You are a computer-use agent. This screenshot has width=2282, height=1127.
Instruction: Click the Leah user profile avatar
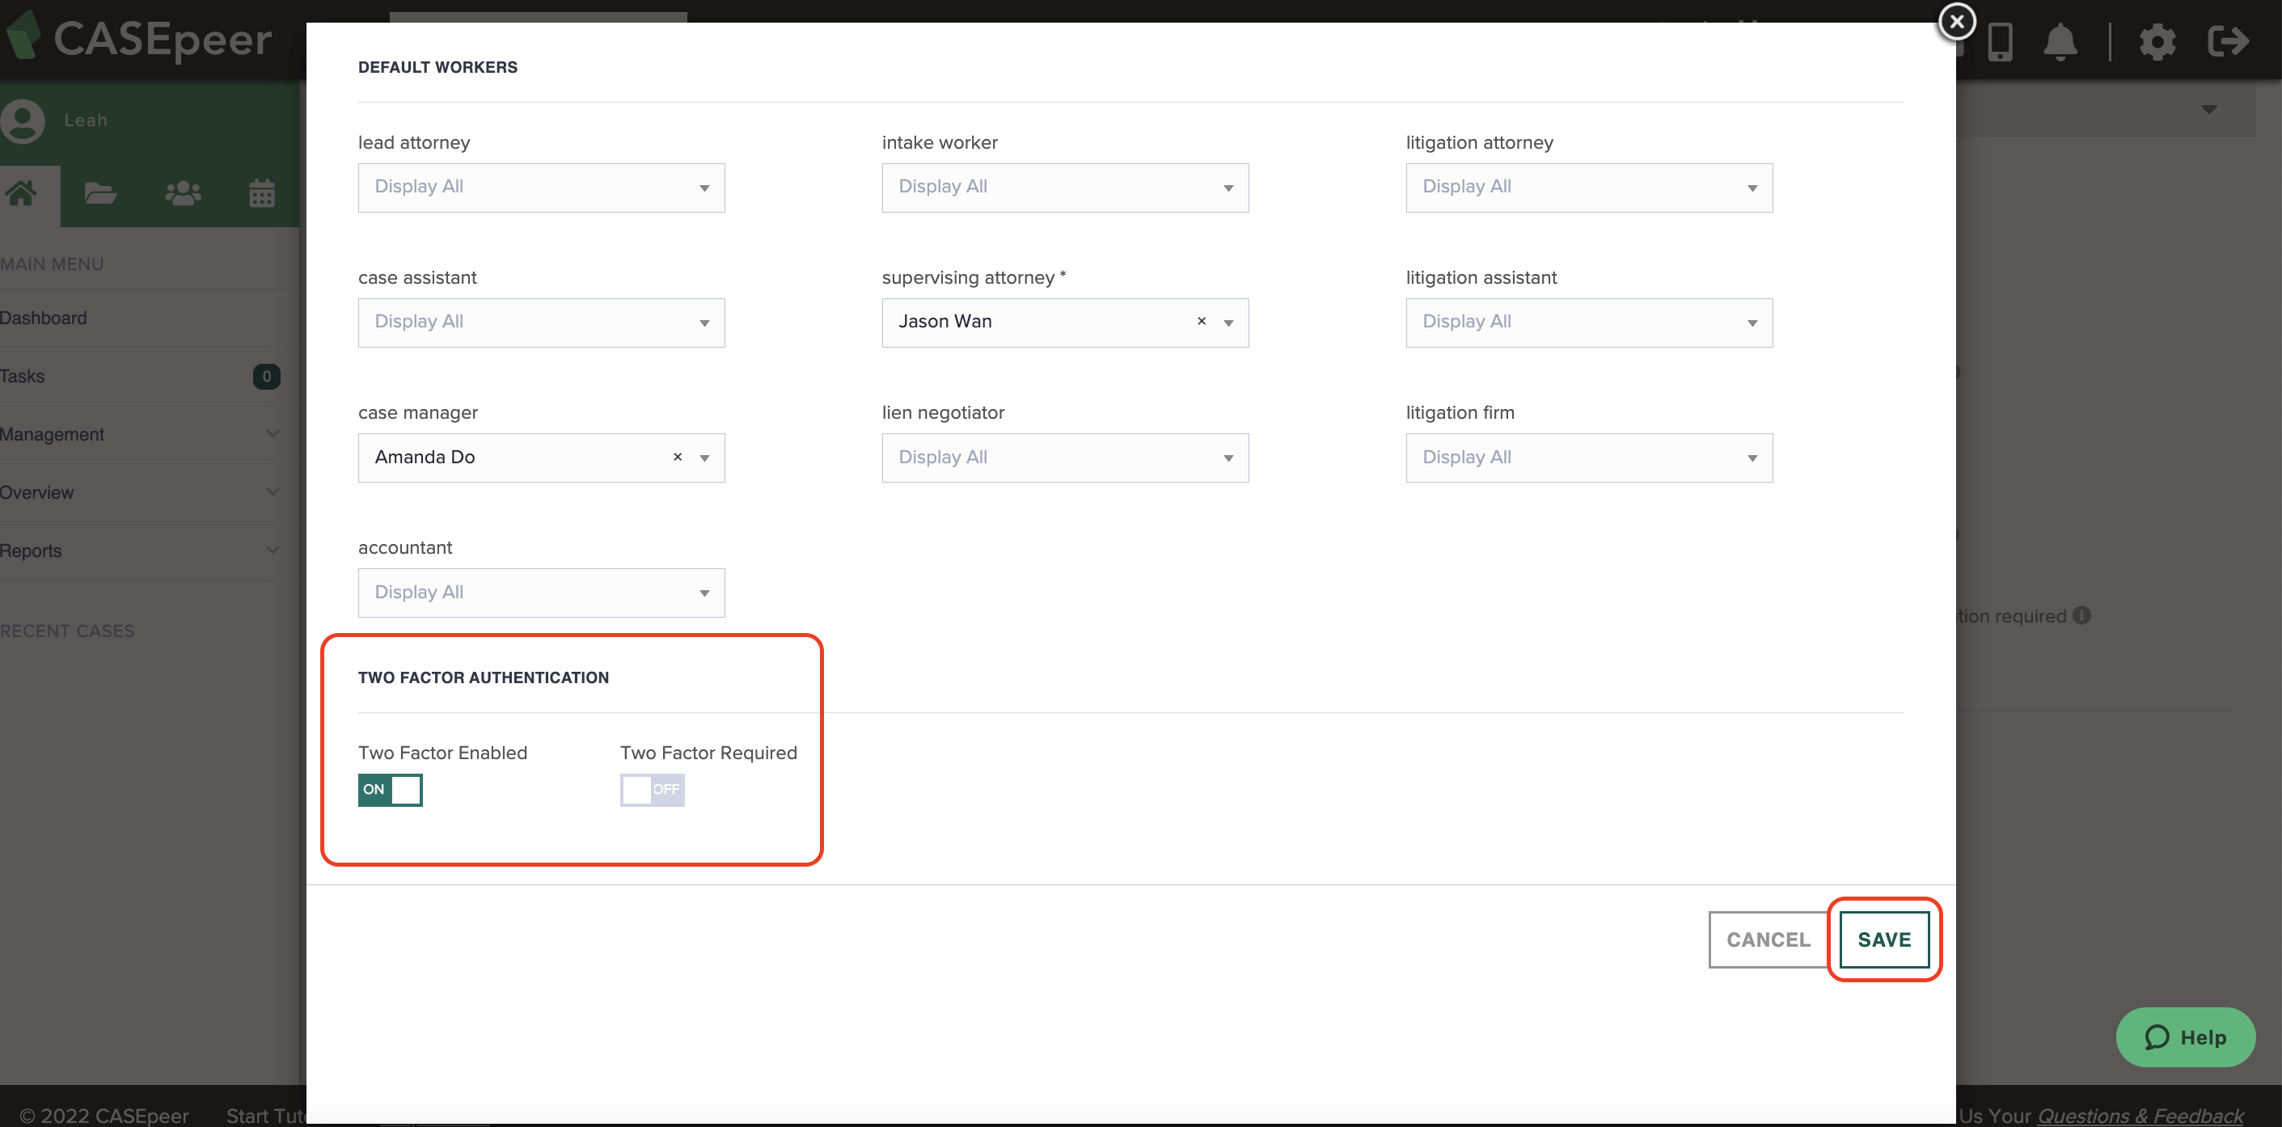point(24,120)
